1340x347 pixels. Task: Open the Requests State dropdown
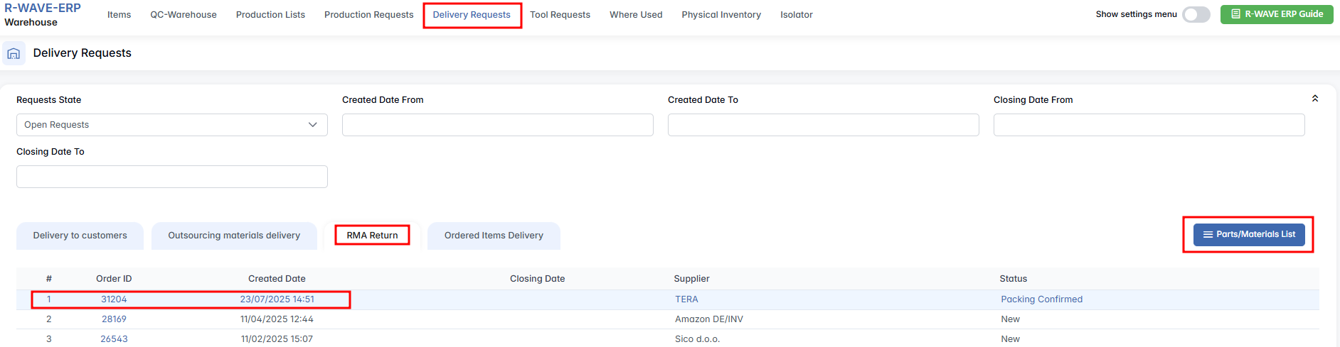pyautogui.click(x=171, y=125)
